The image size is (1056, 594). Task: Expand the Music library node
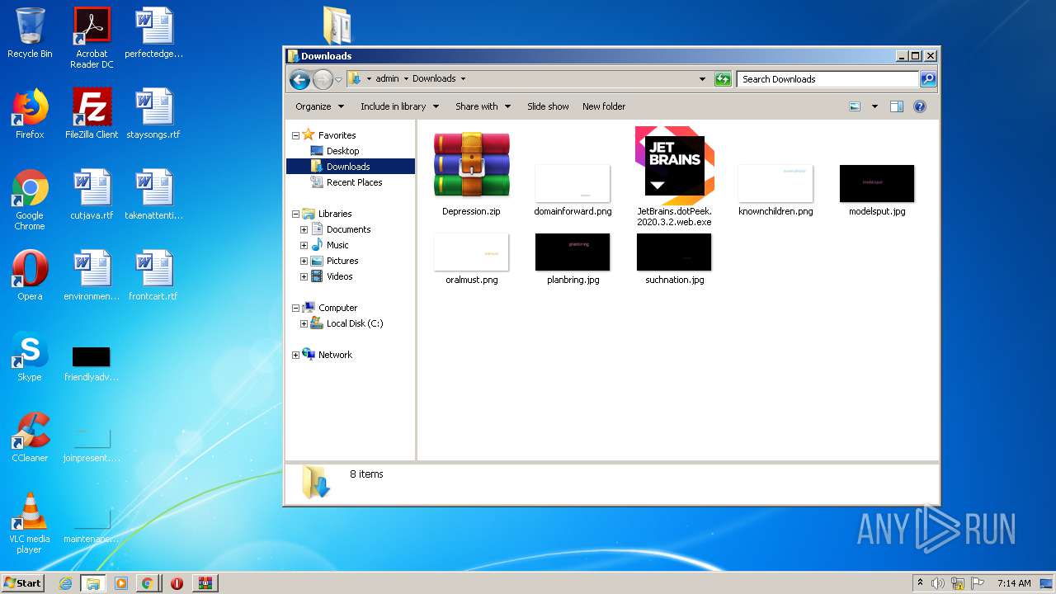[x=304, y=245]
